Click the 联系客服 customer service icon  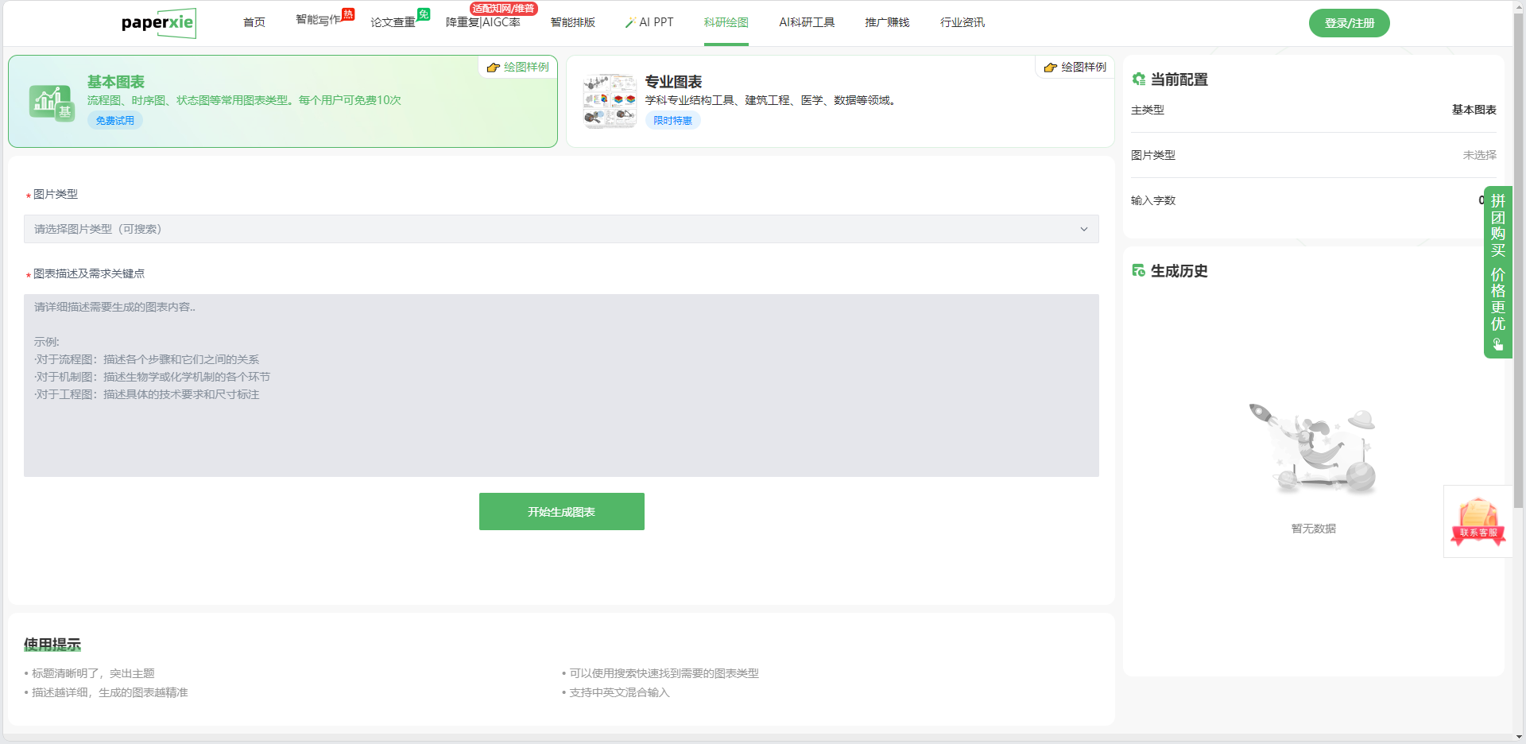tap(1478, 521)
